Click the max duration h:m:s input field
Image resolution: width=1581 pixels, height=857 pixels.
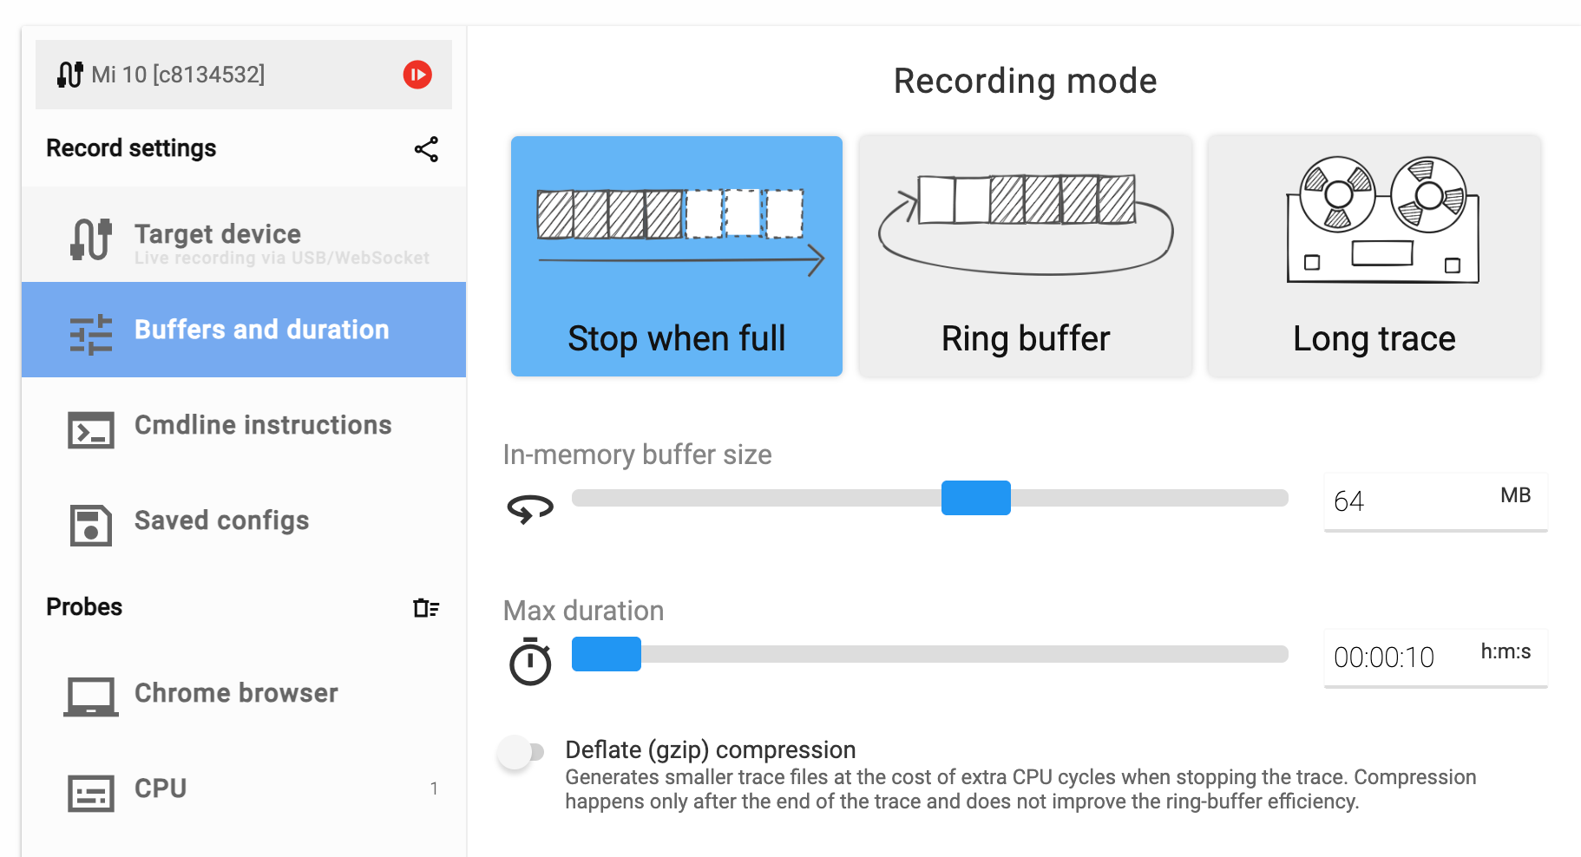[1397, 657]
